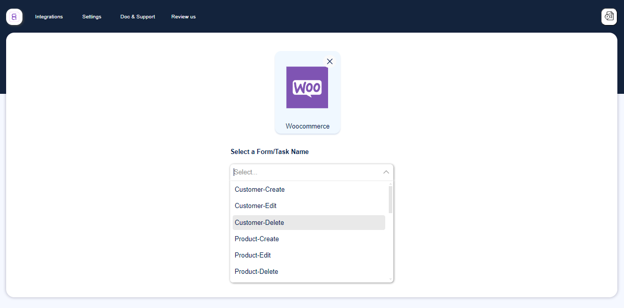Select the highlighted Customer-Delete option
Viewport: 624px width, 308px height.
click(260, 222)
